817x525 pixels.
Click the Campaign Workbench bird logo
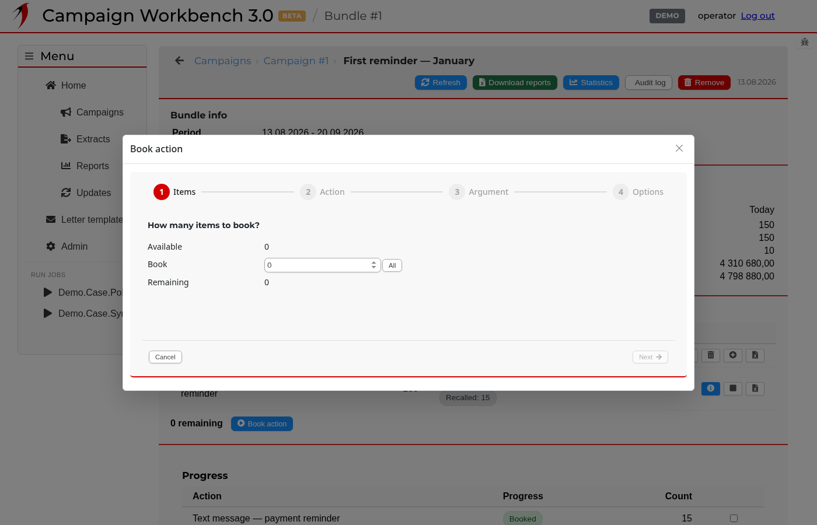click(22, 15)
